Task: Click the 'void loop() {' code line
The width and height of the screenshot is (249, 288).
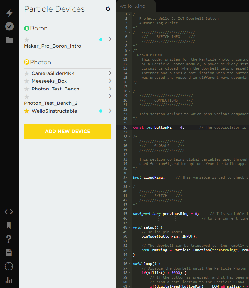Action: [147, 264]
